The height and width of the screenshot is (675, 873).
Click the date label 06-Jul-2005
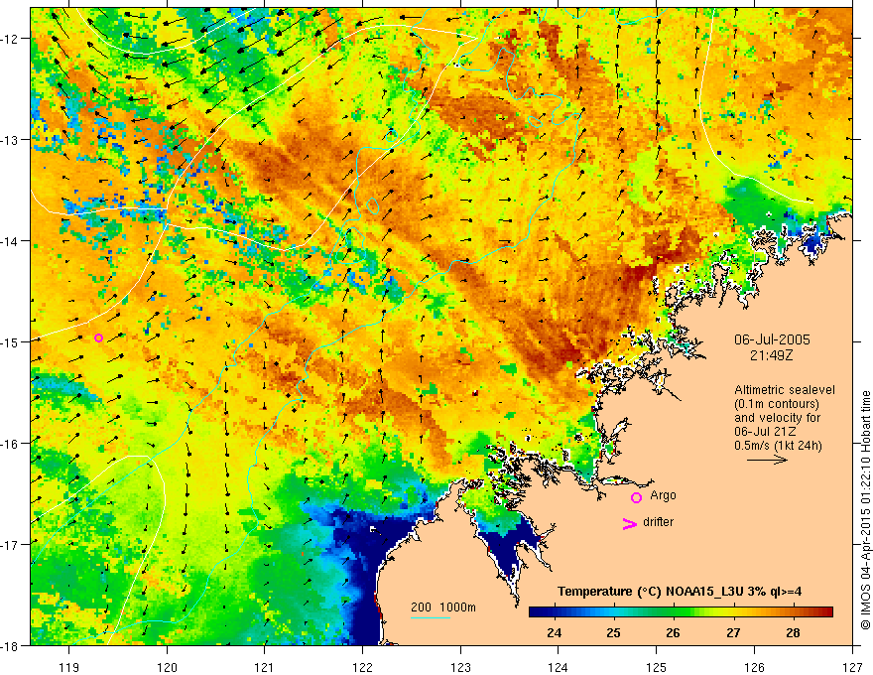[x=772, y=339]
